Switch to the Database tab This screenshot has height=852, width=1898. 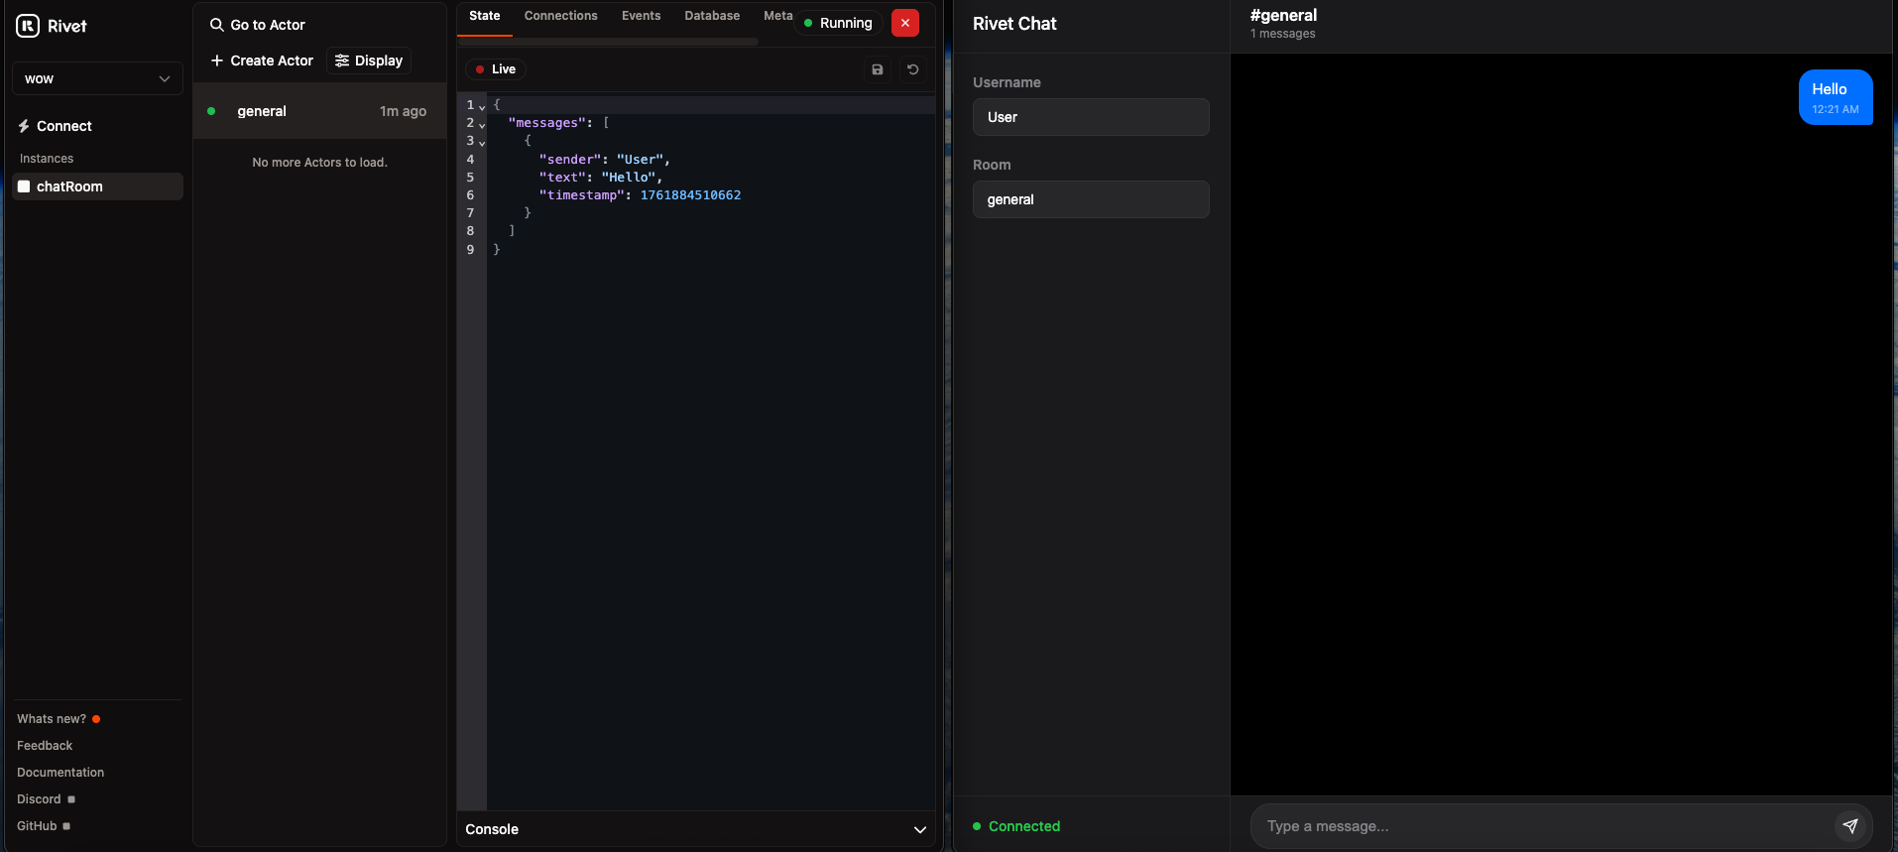tap(712, 16)
